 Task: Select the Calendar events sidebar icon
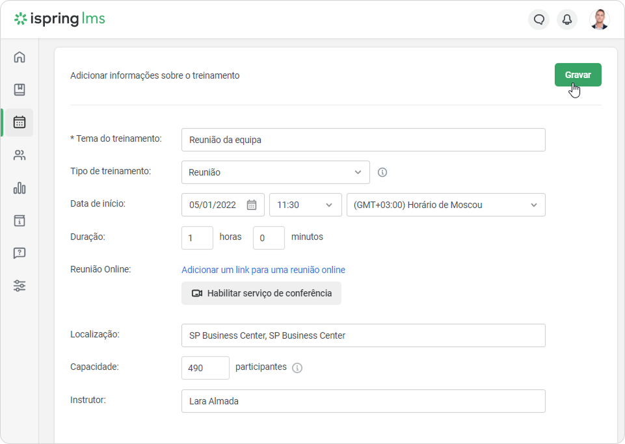click(20, 122)
